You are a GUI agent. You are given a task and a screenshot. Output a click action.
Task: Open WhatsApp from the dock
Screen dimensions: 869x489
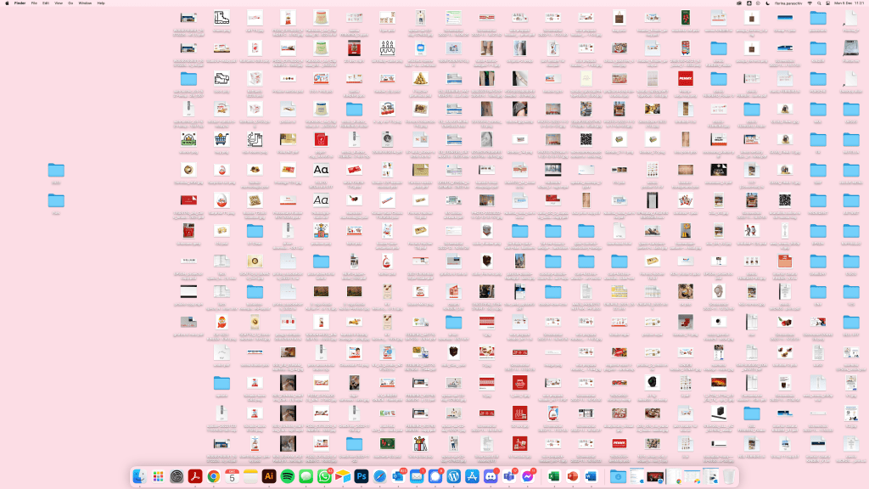pyautogui.click(x=324, y=477)
